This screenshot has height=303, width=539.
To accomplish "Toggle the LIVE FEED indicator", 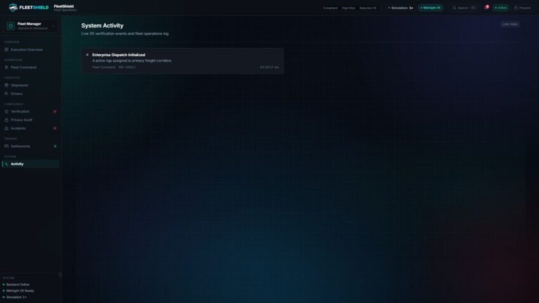I will 510,25.
